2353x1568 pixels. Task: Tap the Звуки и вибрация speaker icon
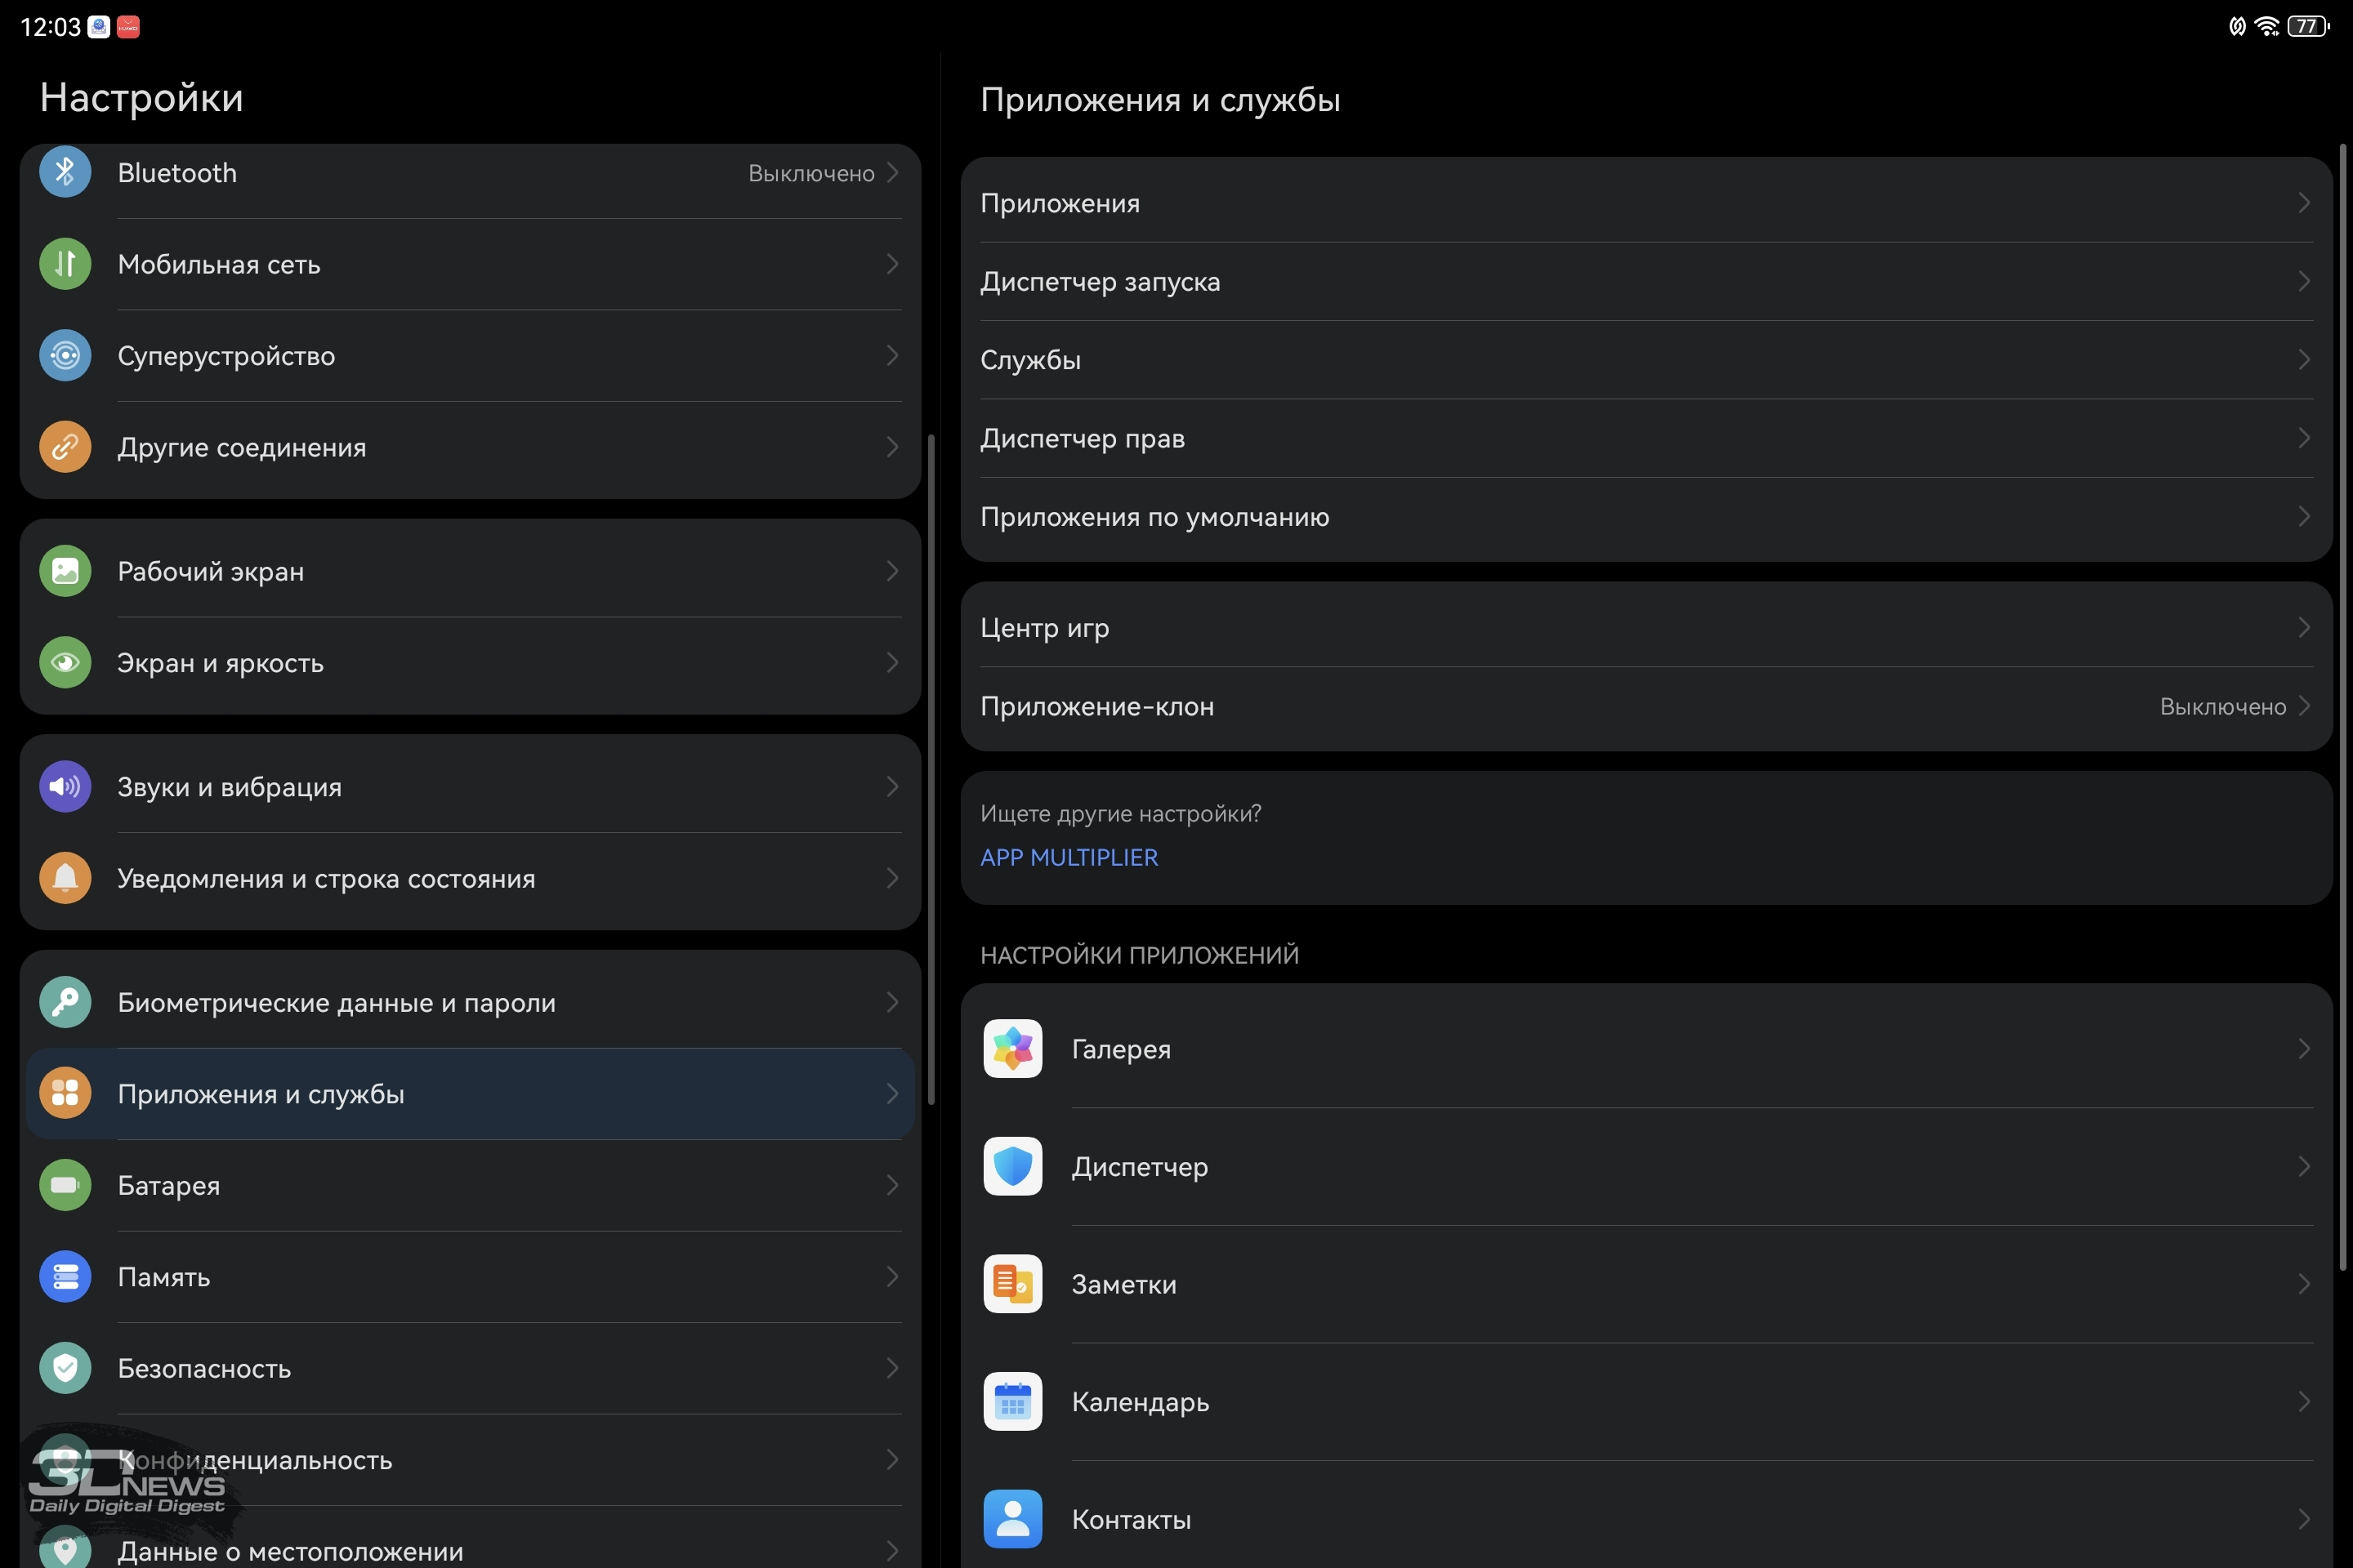[x=65, y=786]
